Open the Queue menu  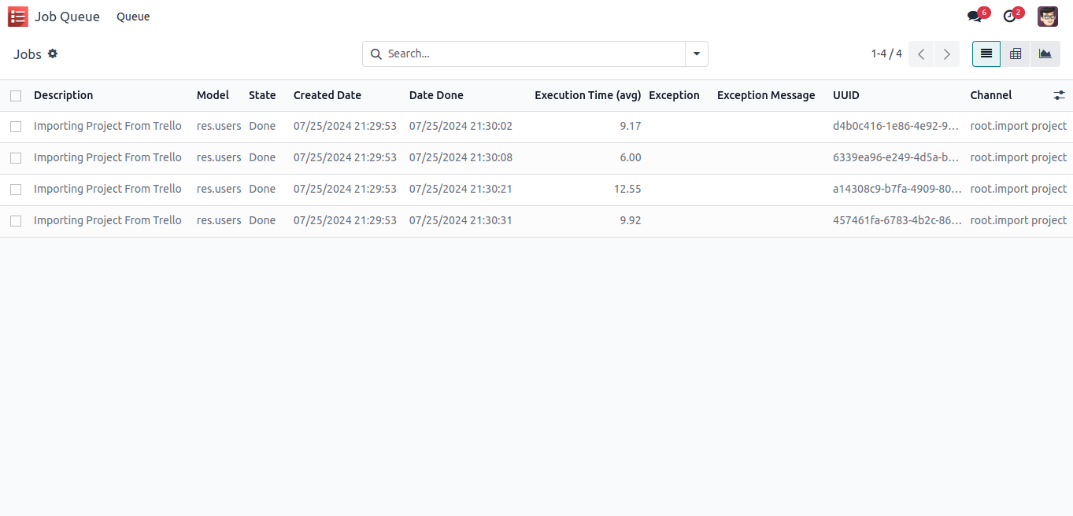tap(133, 17)
